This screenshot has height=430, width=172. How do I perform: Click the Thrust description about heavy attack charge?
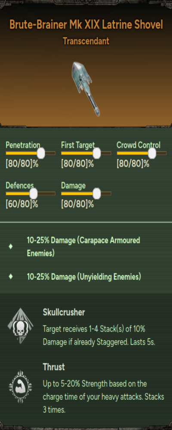(x=104, y=397)
